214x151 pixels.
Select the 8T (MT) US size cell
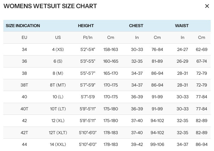[x=58, y=85]
